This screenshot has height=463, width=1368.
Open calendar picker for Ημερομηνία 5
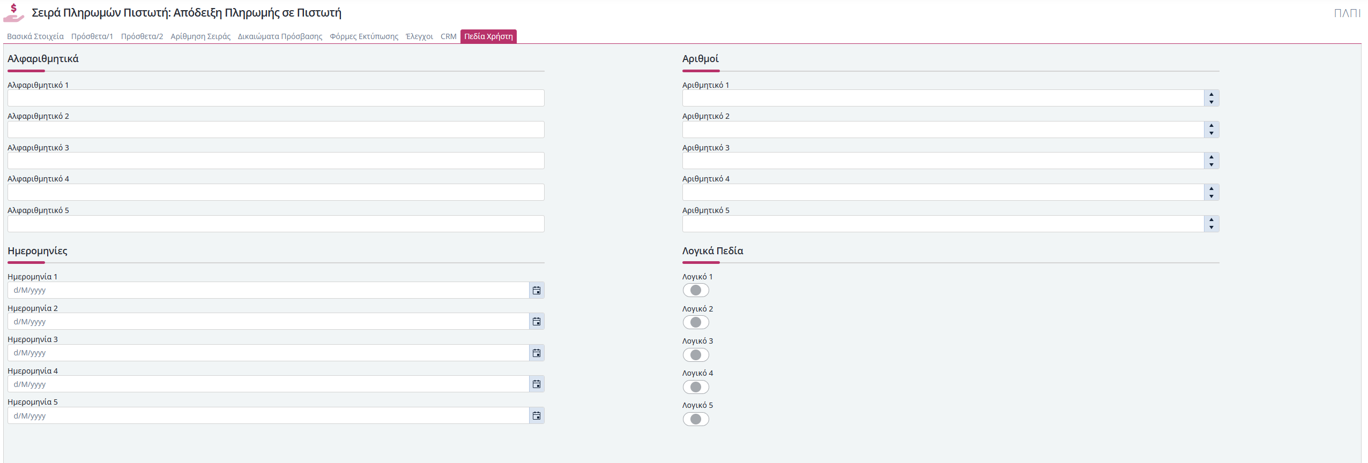pyautogui.click(x=537, y=415)
